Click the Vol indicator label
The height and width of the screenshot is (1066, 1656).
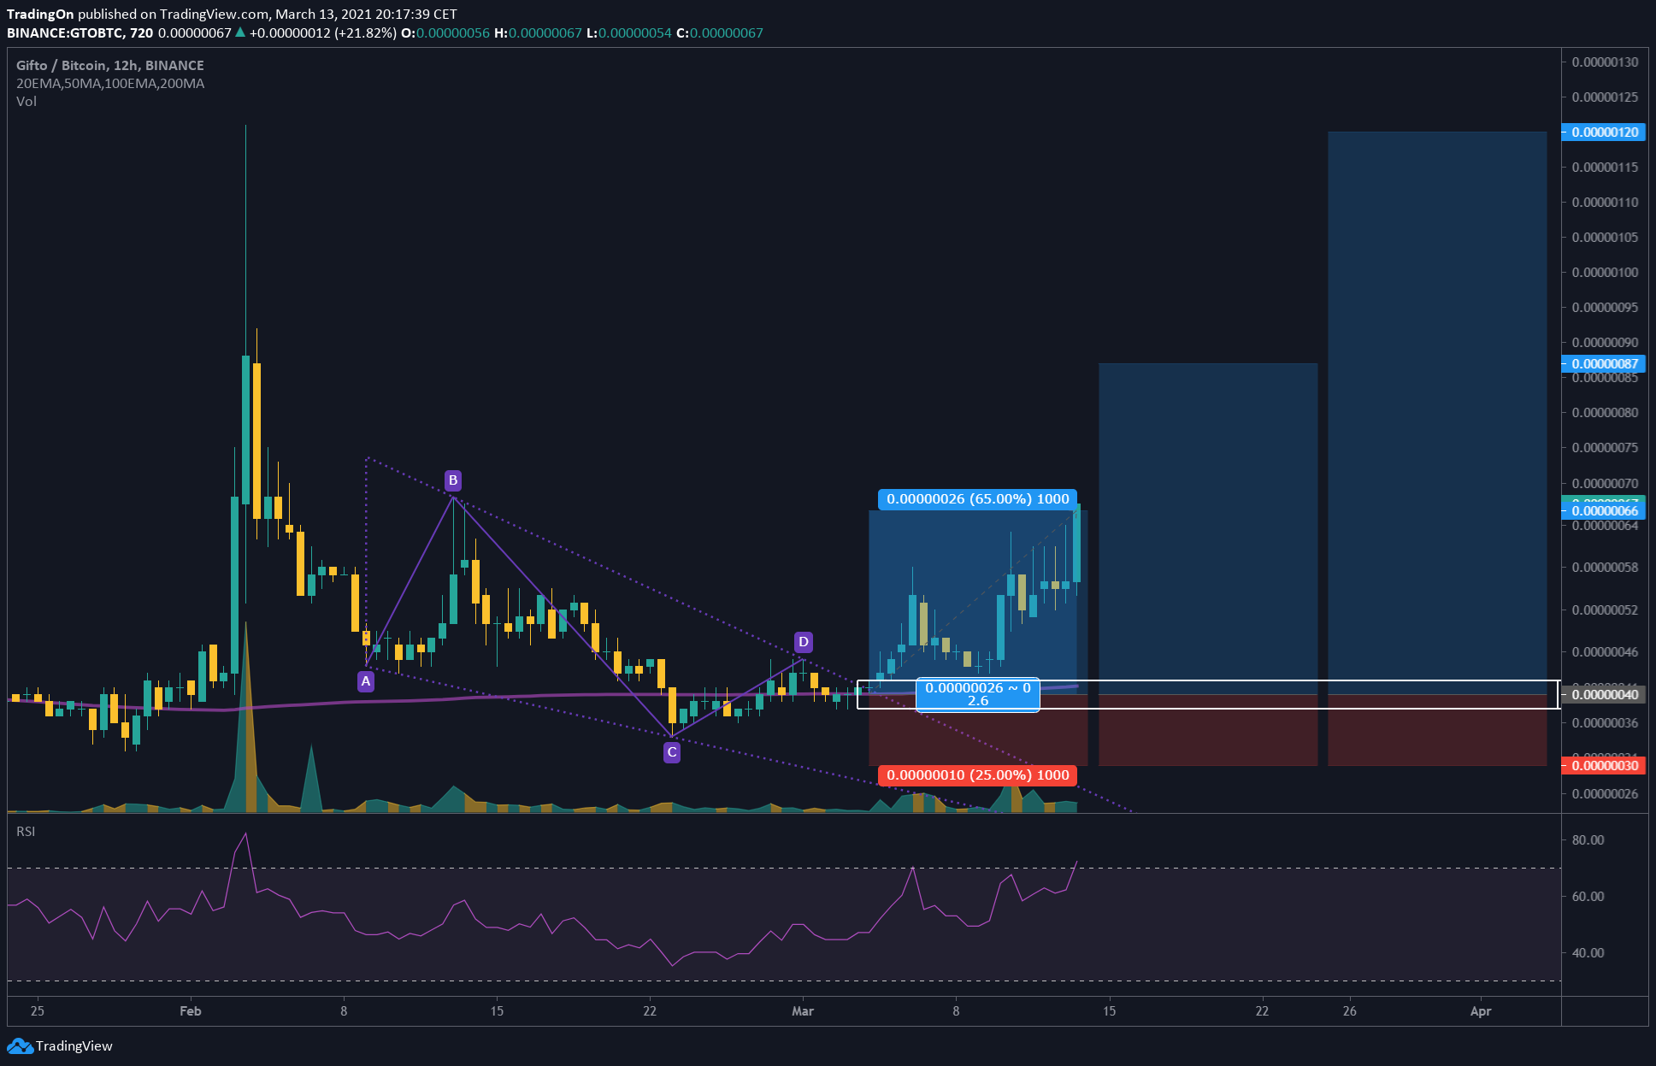(27, 101)
